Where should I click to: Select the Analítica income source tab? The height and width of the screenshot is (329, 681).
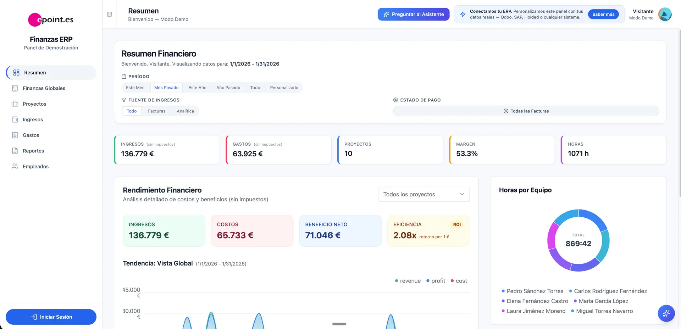(x=185, y=111)
